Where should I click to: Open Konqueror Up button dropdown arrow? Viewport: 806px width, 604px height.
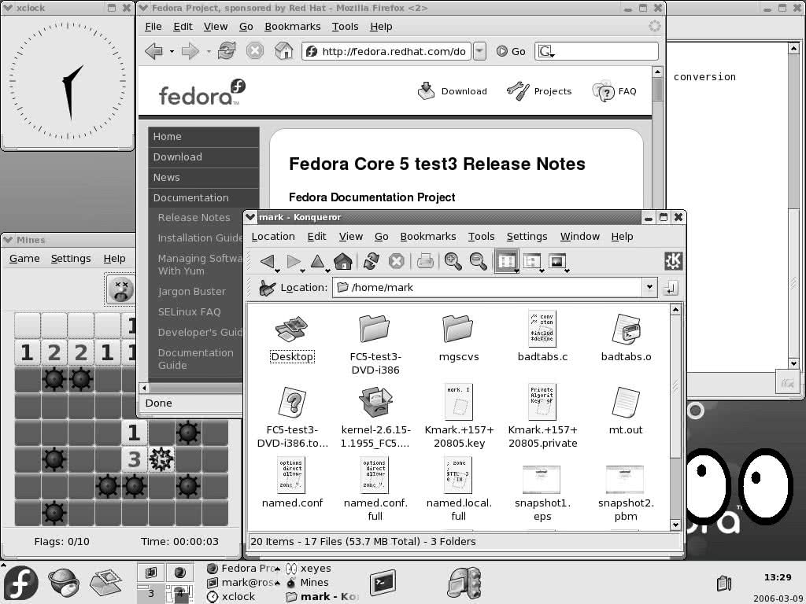327,271
